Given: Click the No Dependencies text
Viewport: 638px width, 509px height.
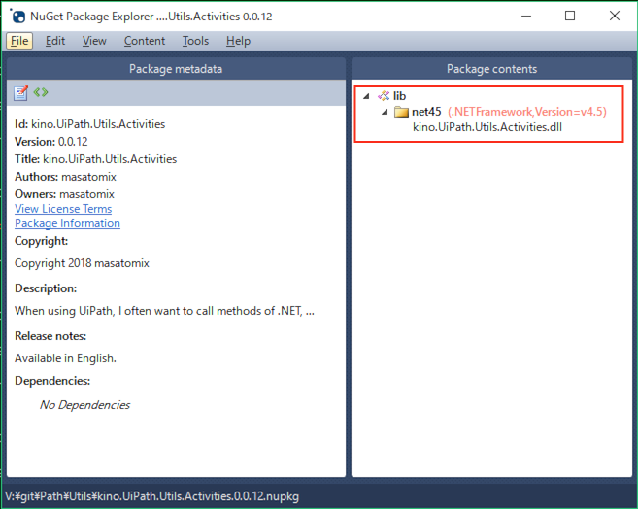Looking at the screenshot, I should pyautogui.click(x=84, y=405).
